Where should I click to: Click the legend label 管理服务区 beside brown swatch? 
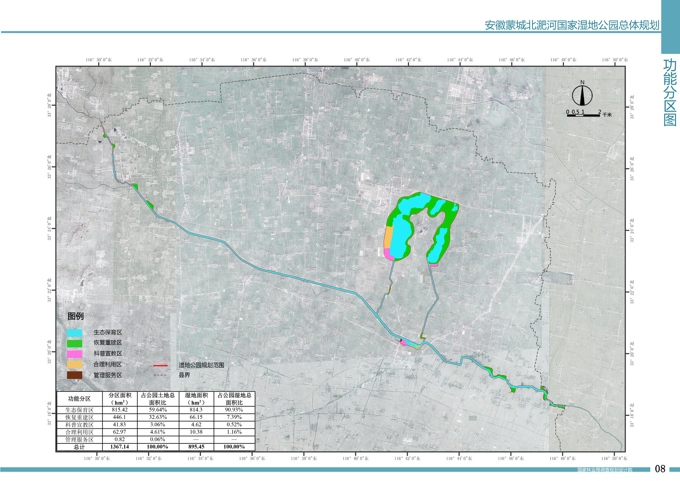point(108,375)
